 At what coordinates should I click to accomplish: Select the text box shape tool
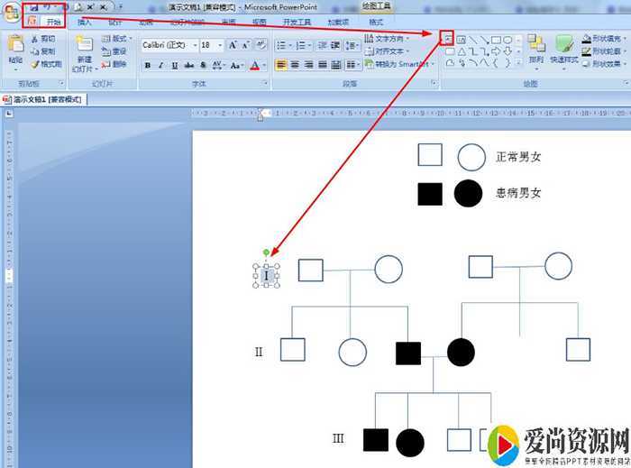click(448, 39)
